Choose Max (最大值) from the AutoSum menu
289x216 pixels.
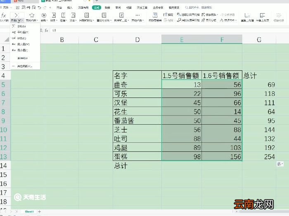pyautogui.click(x=25, y=44)
